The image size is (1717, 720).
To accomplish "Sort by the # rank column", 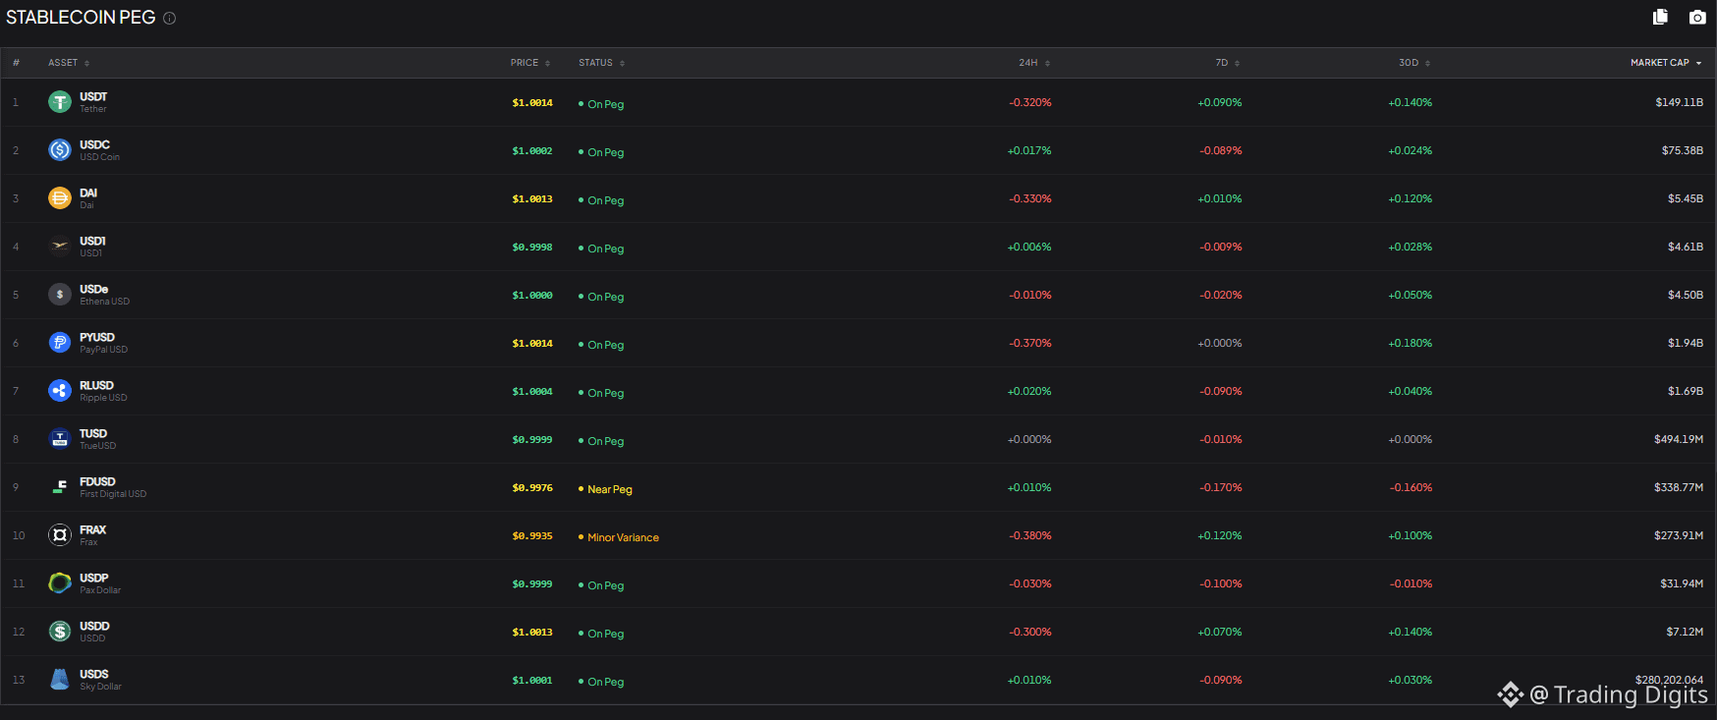I will 16,63.
